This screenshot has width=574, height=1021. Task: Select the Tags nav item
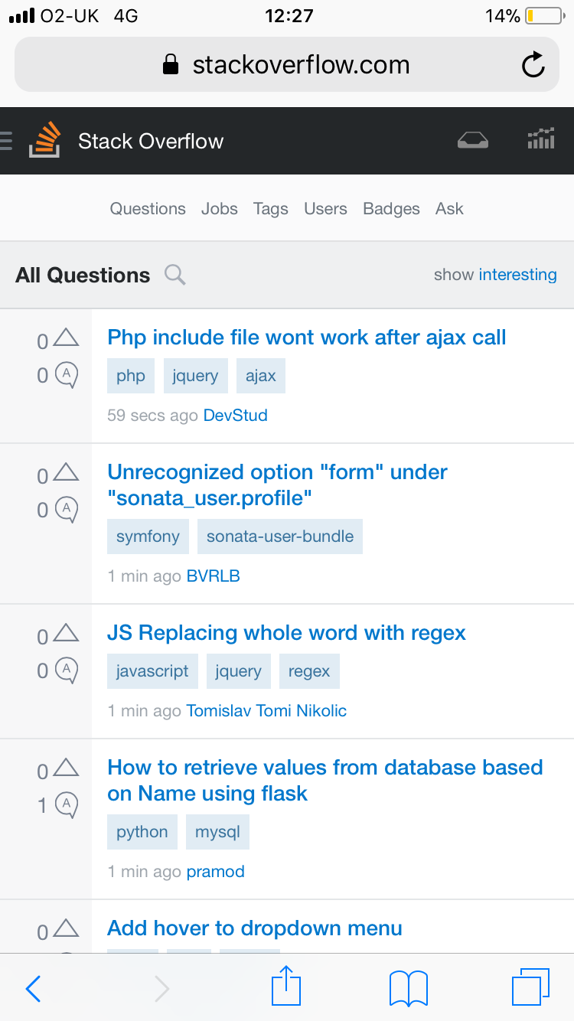(x=271, y=209)
